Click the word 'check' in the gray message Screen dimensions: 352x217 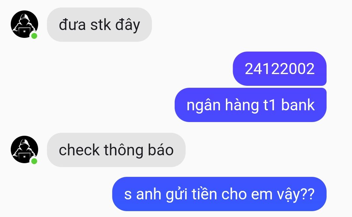click(x=79, y=150)
